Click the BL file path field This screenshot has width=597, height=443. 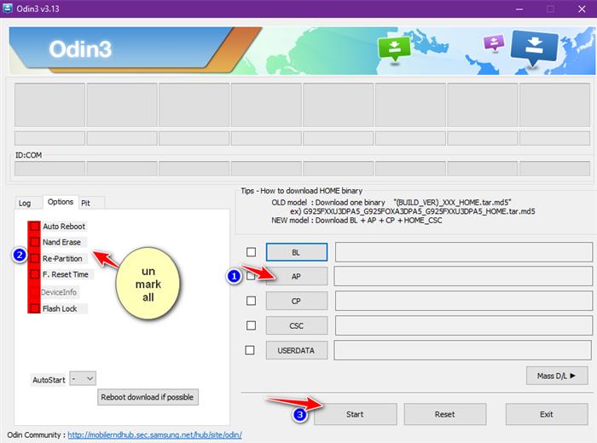click(x=463, y=252)
